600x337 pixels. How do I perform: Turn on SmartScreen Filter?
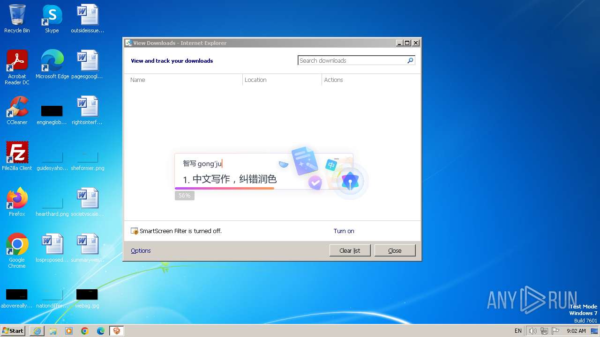[x=344, y=231]
